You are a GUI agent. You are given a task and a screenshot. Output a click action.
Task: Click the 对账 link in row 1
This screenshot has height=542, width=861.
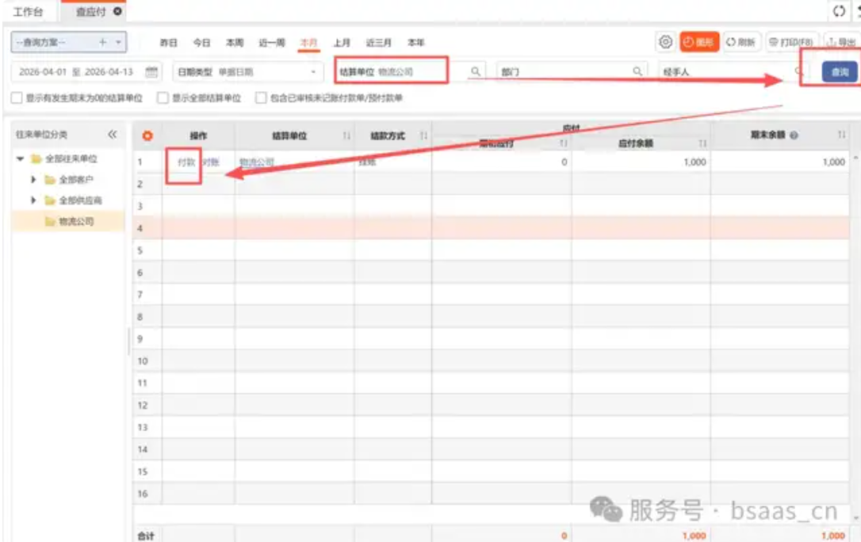tap(210, 162)
